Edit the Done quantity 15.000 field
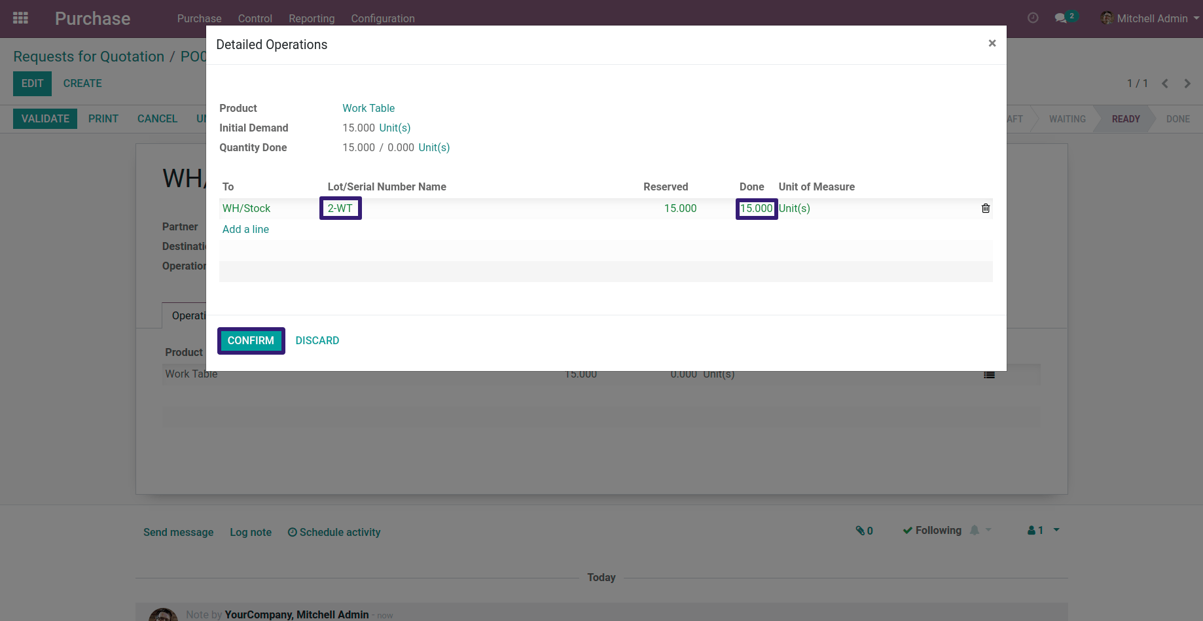This screenshot has width=1203, height=621. 757,208
